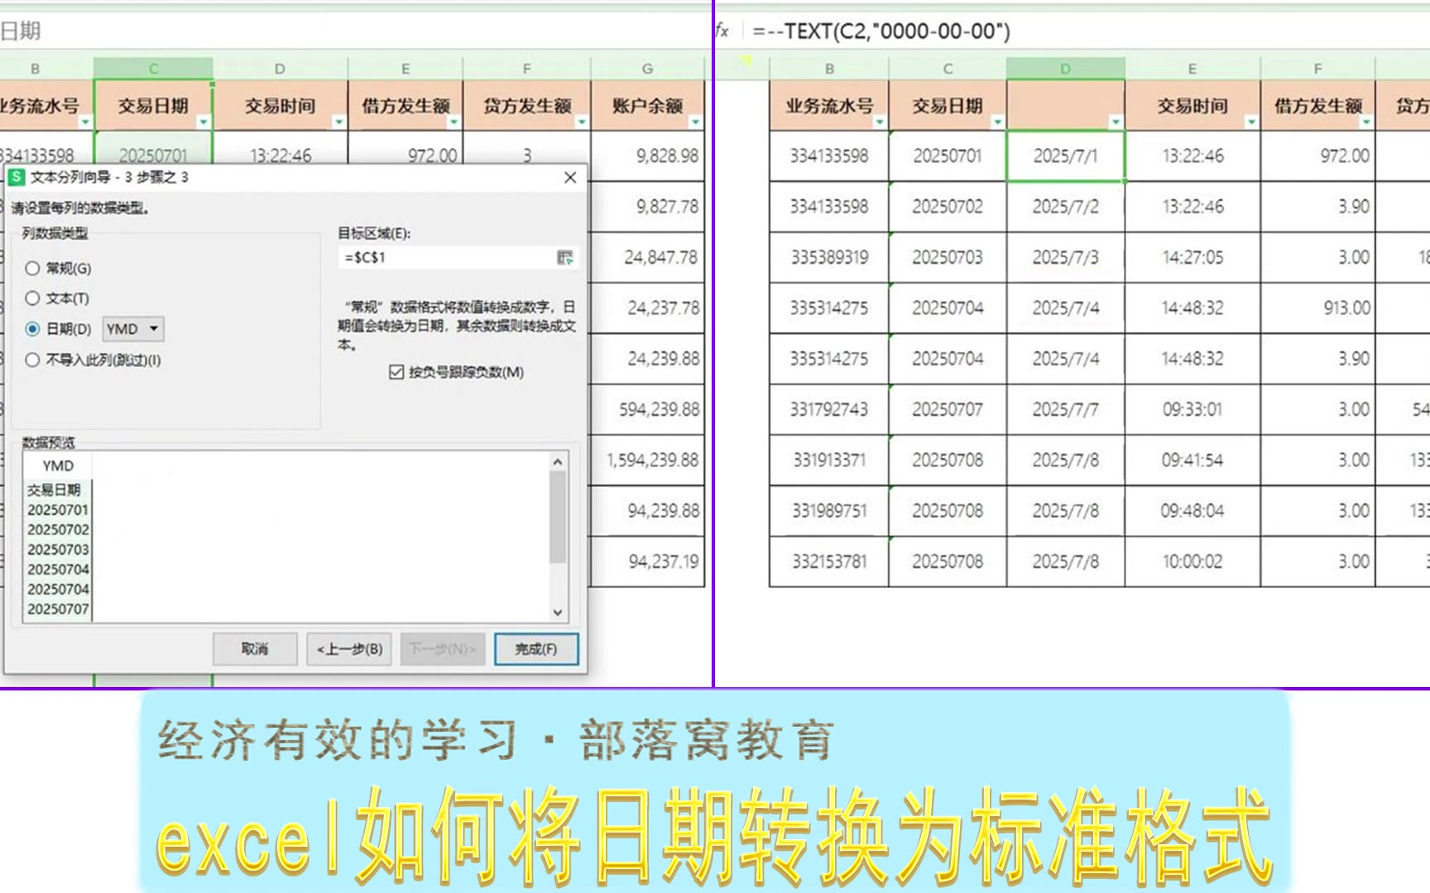
Task: Click 20250707 row in data preview
Action: 58,609
